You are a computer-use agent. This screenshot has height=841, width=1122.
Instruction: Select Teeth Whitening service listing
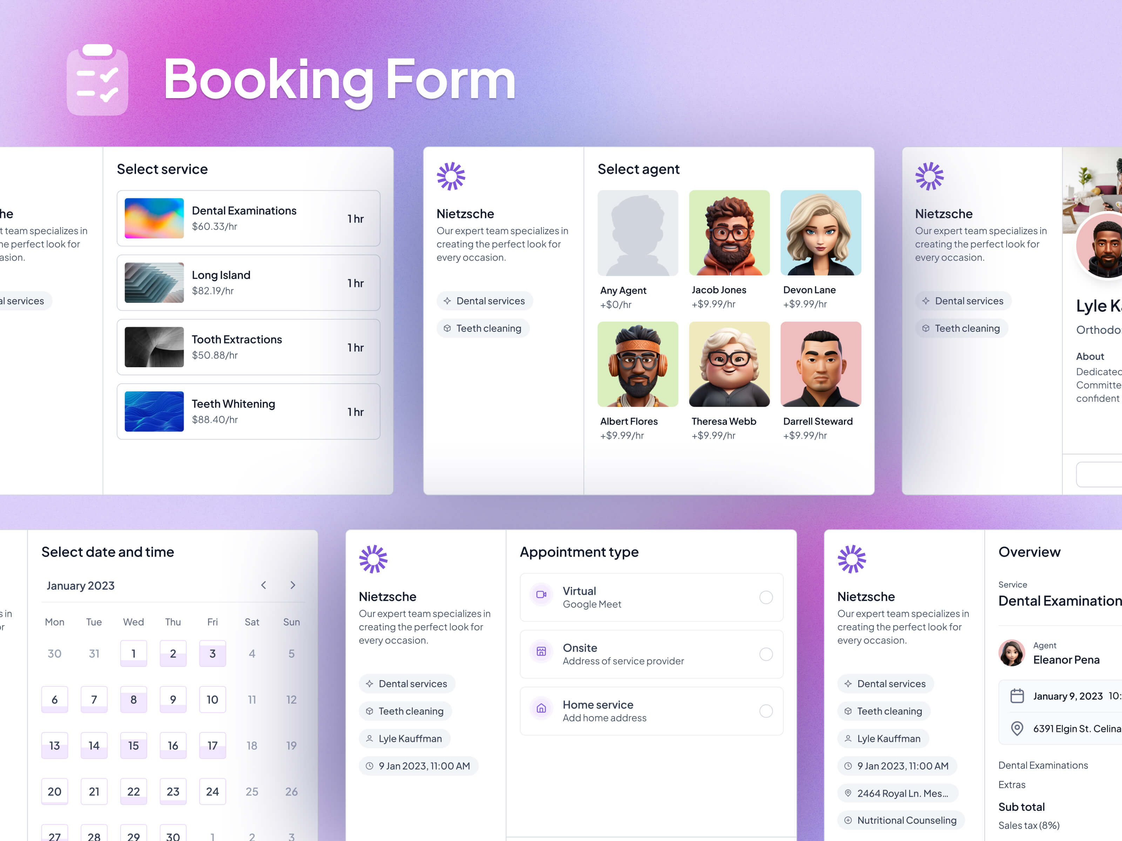click(x=248, y=411)
